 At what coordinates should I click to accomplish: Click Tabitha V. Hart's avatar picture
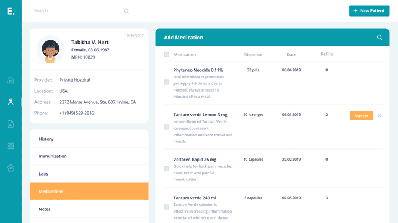(x=50, y=50)
